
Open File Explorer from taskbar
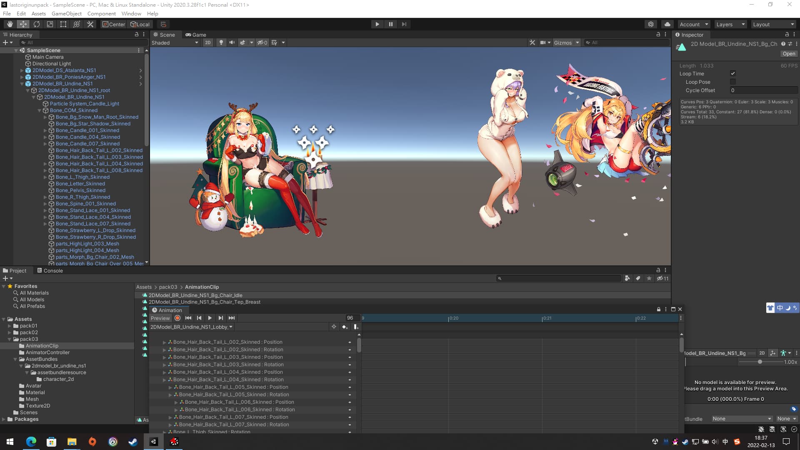(x=72, y=442)
